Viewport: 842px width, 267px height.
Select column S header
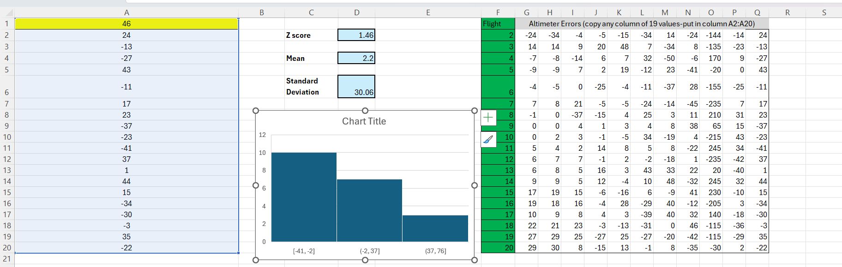pyautogui.click(x=824, y=12)
